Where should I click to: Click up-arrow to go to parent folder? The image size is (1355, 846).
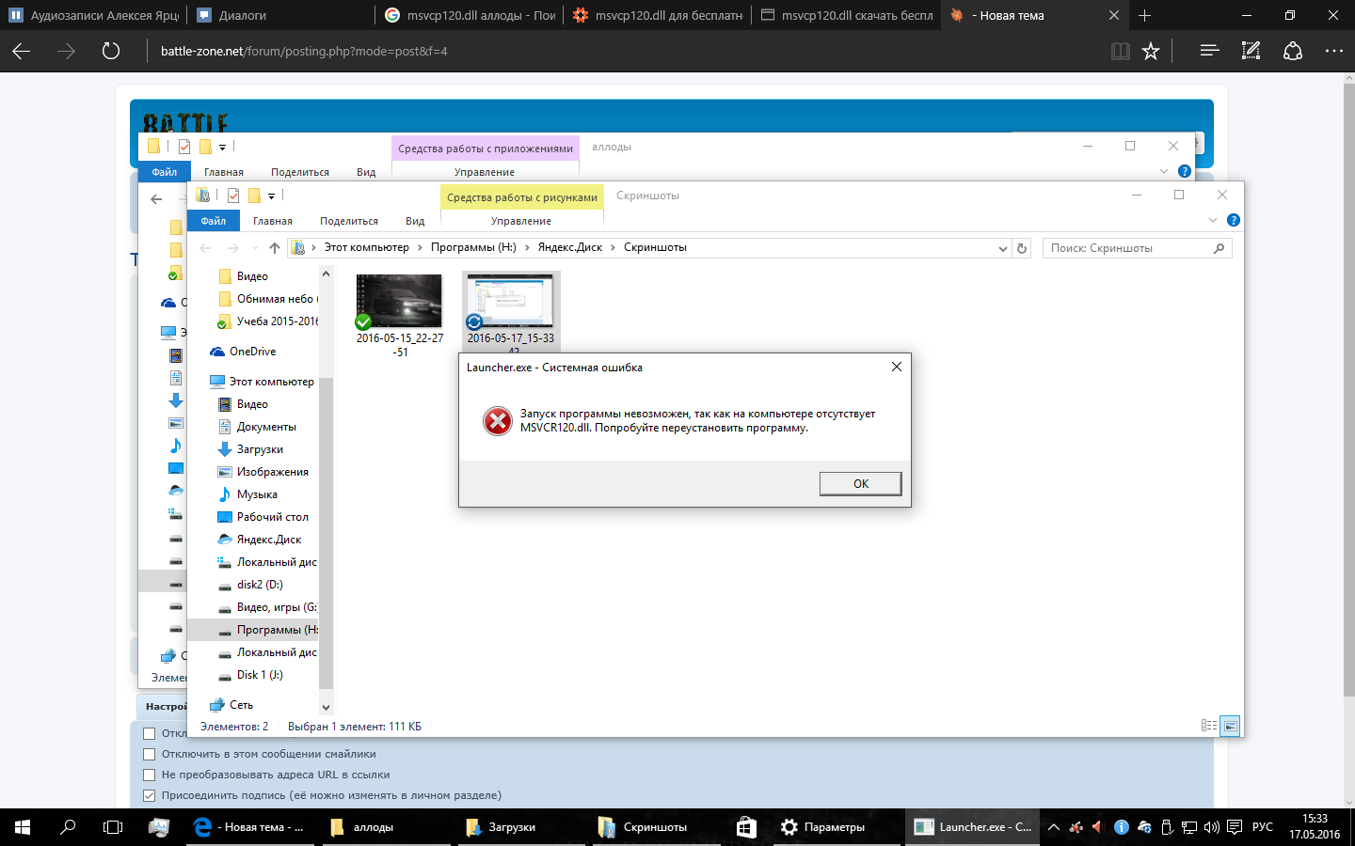click(274, 248)
